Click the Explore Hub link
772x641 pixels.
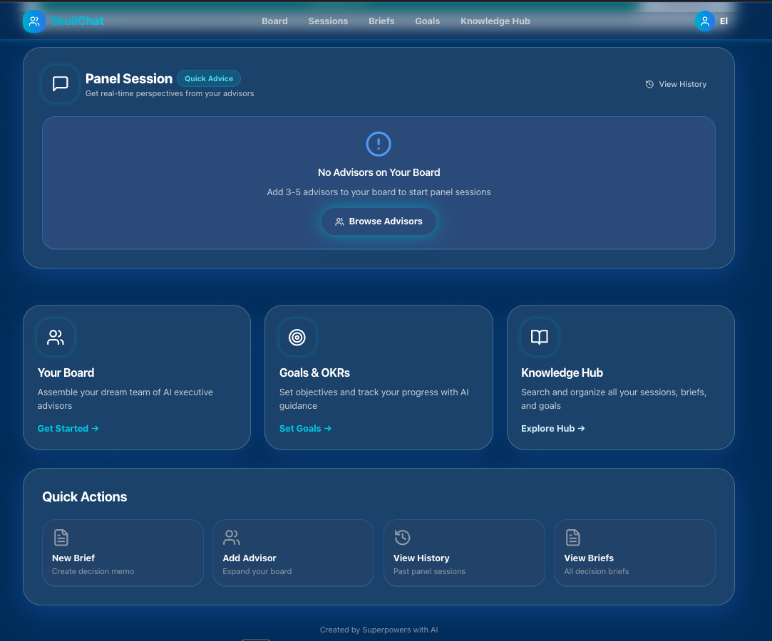(553, 429)
